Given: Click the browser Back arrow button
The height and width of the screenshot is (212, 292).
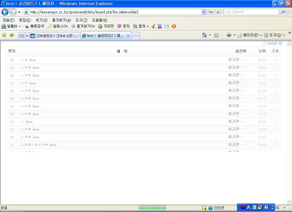Looking at the screenshot, I should 5,12.
